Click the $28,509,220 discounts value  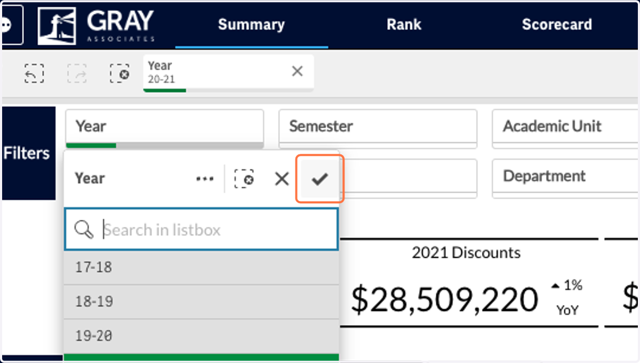[444, 299]
